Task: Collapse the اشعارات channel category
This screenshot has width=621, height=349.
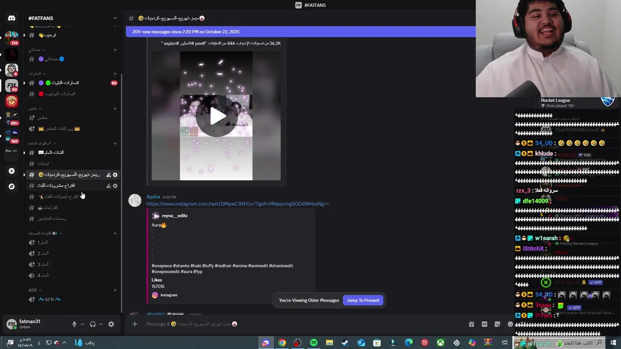Action: click(x=36, y=74)
